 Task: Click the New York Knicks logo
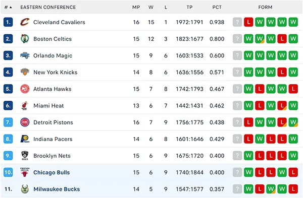[x=25, y=72]
